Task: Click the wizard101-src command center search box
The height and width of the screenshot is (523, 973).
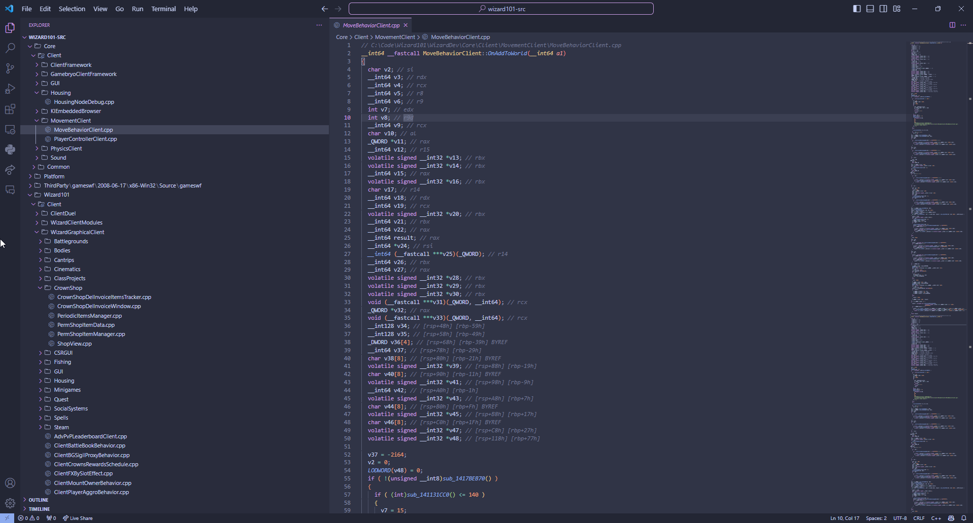Action: [x=501, y=9]
